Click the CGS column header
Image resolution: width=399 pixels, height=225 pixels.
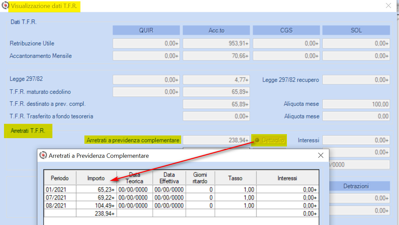[286, 30]
